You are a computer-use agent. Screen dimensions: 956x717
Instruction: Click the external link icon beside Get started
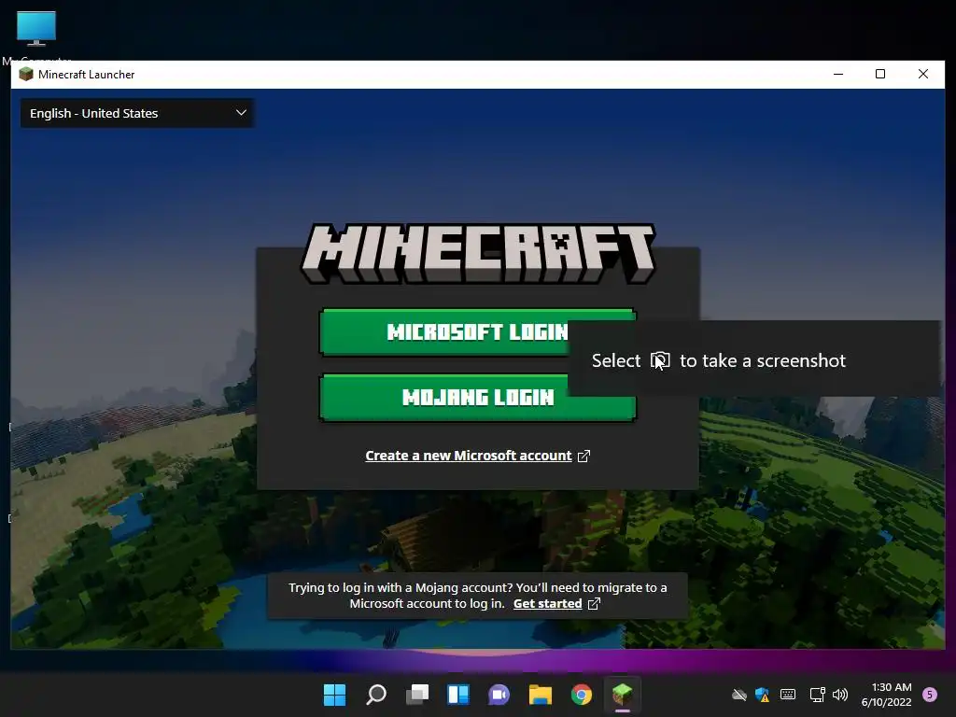point(594,604)
